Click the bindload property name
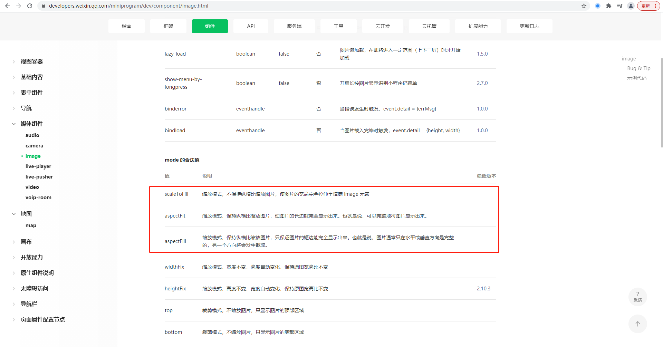Screen dimensions: 663x347 coord(175,131)
